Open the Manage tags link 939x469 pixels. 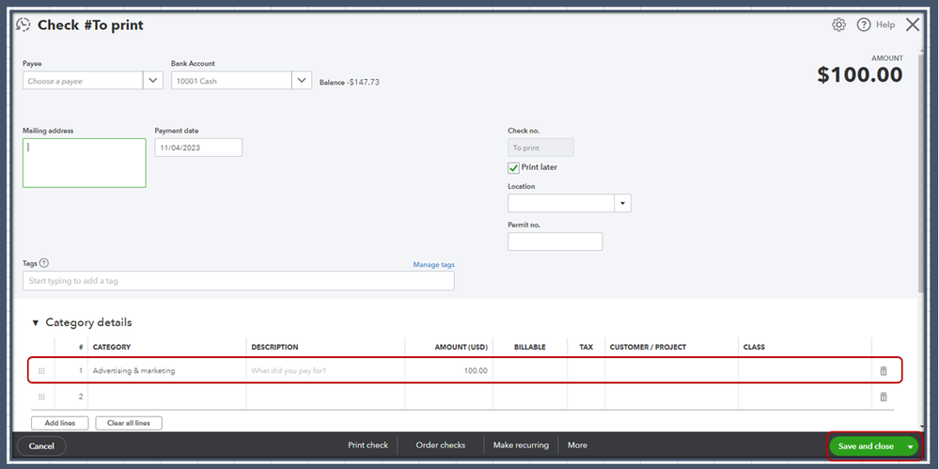pyautogui.click(x=433, y=264)
